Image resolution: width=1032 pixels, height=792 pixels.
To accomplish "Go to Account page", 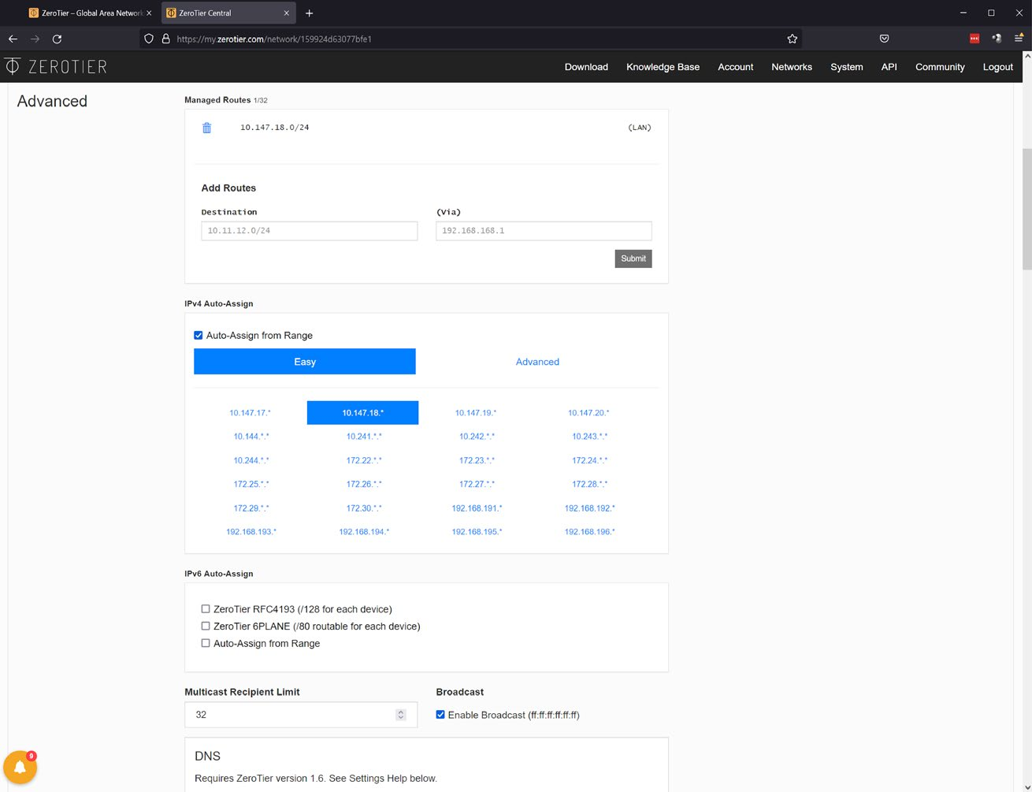I will tap(735, 67).
